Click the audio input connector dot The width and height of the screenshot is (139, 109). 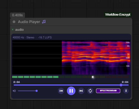pos(13,30)
